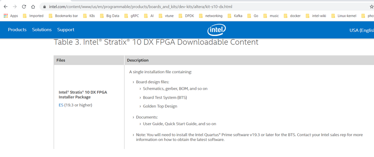Open the docker bookmarks folder
Screen dimensions: 374x157
(x=292, y=16)
